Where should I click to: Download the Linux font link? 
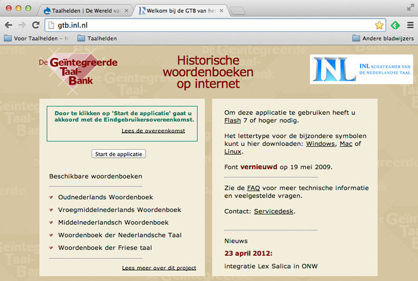pos(233,151)
